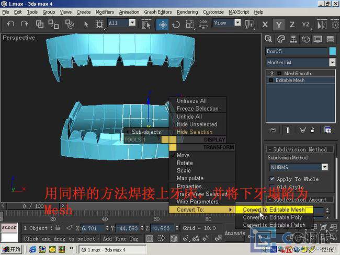Open the View reference coordinate dropdown
The height and width of the screenshot is (255, 340).
237,22
